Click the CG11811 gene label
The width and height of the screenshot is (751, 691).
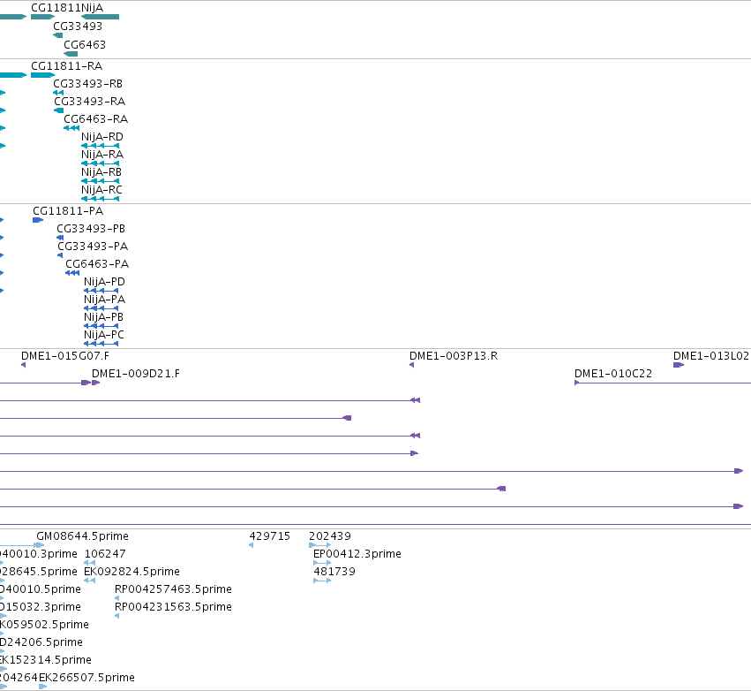coord(56,8)
